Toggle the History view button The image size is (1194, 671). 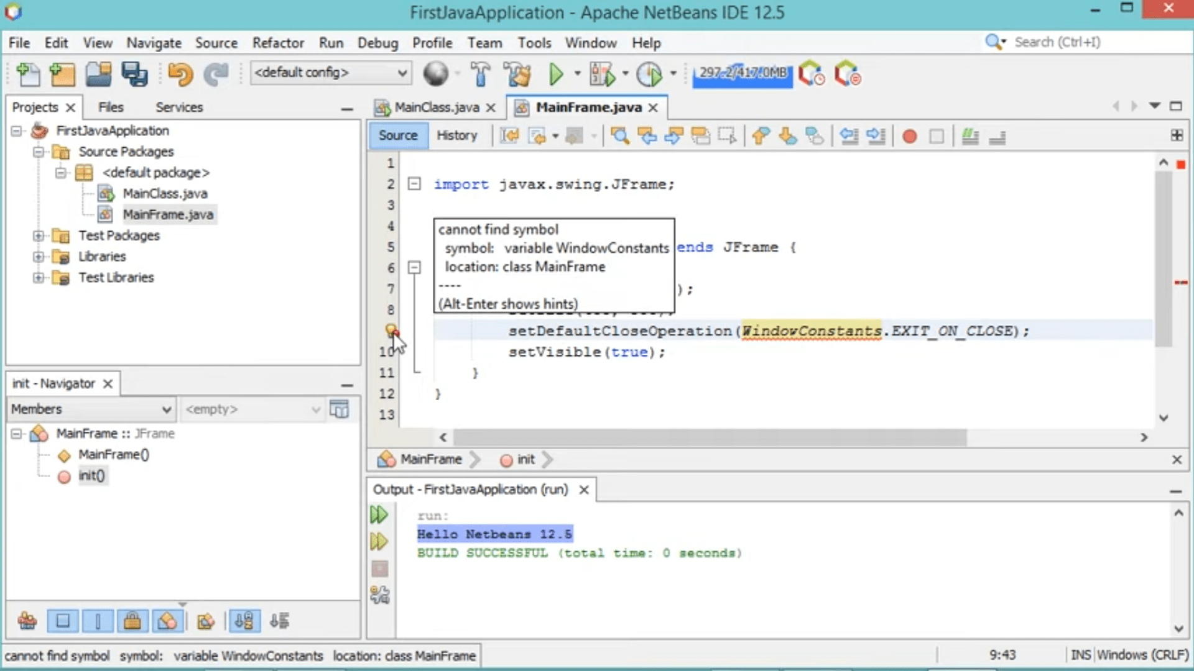(456, 135)
